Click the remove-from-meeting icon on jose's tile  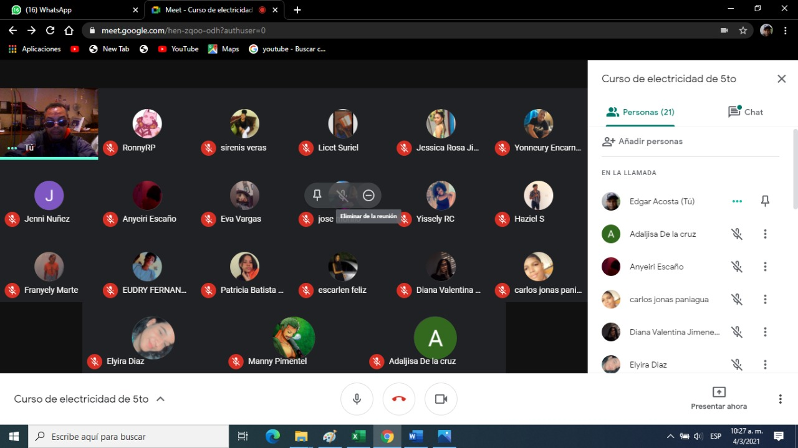point(368,196)
